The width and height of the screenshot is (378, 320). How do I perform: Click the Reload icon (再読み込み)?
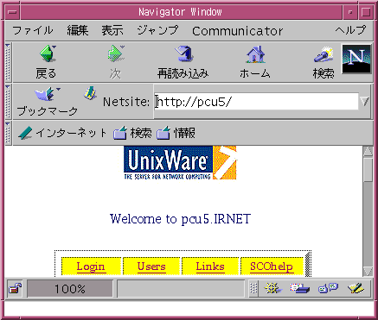(183, 53)
